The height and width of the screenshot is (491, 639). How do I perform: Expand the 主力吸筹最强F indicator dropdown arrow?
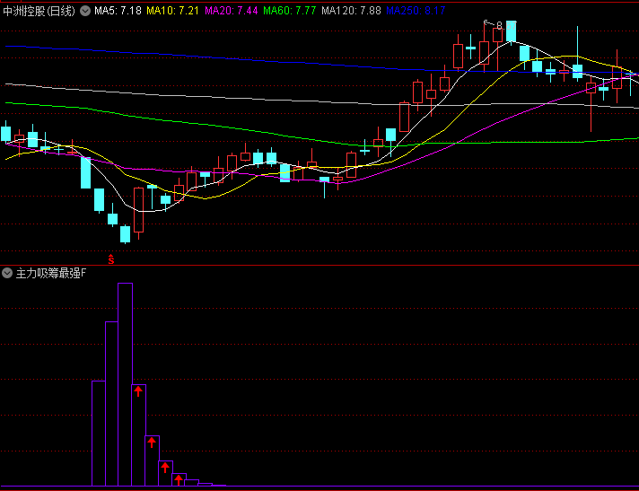(x=8, y=273)
